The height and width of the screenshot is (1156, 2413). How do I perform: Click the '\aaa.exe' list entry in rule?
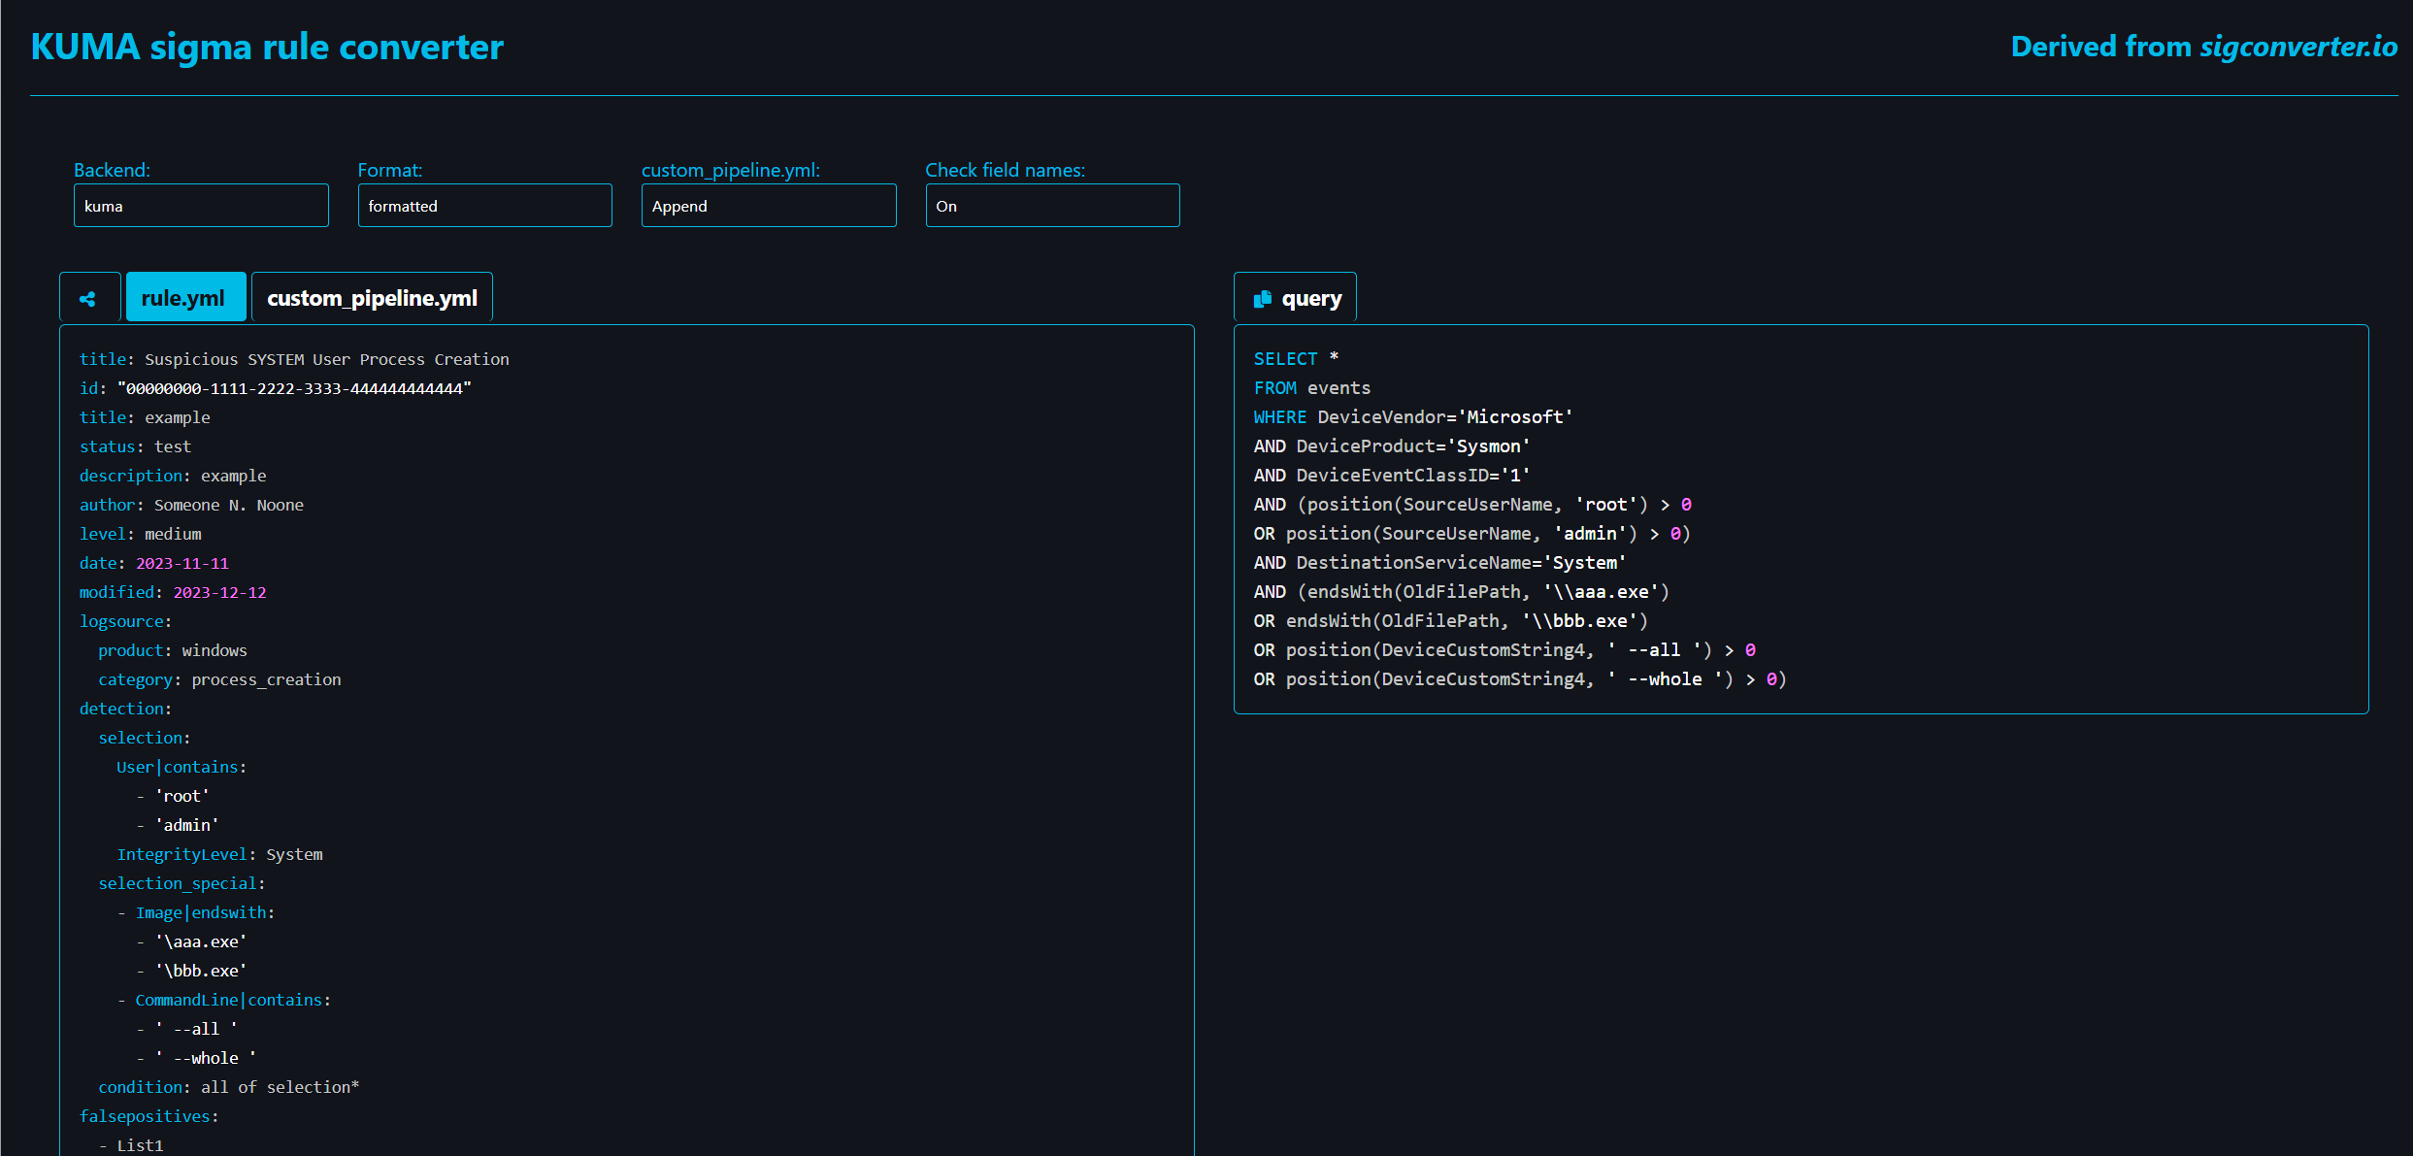(201, 941)
